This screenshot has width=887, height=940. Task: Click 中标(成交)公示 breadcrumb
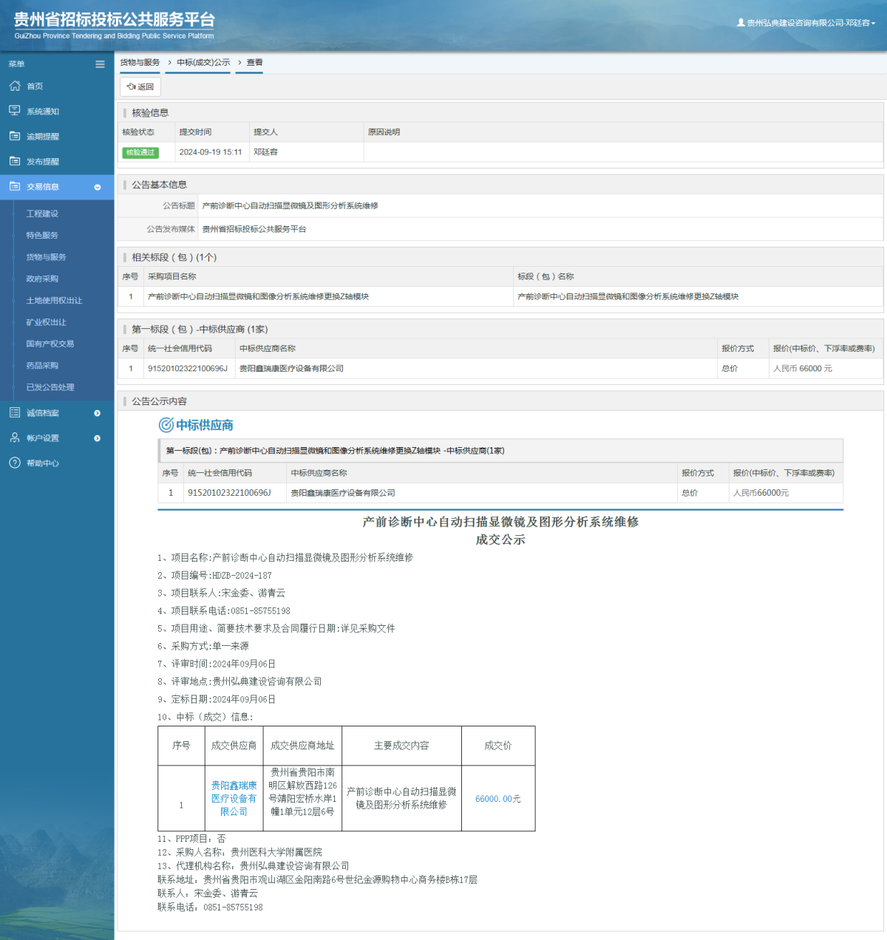click(203, 62)
